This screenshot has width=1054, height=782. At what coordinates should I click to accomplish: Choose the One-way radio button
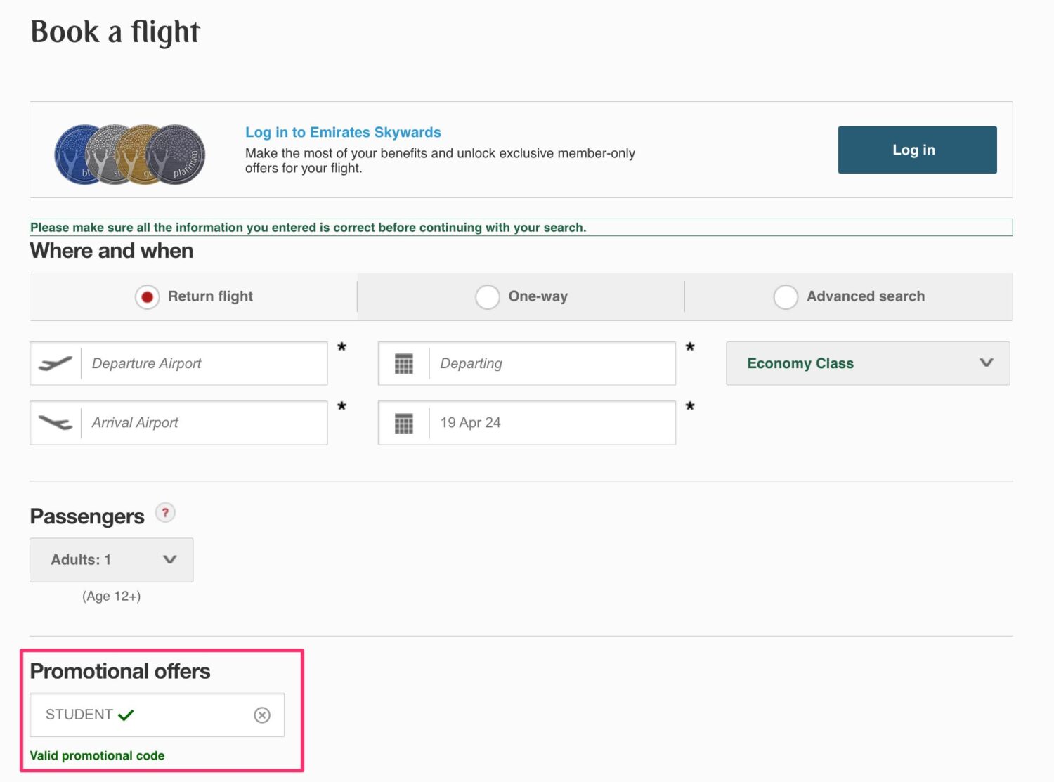pos(488,296)
